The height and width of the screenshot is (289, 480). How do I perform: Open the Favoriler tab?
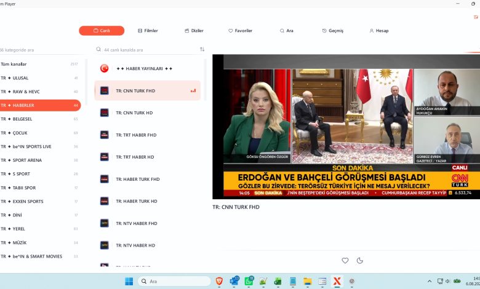[240, 31]
